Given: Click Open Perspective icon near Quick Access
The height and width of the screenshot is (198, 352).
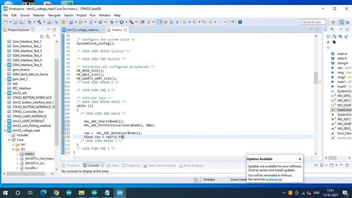Looking at the screenshot, I should point(333,22).
